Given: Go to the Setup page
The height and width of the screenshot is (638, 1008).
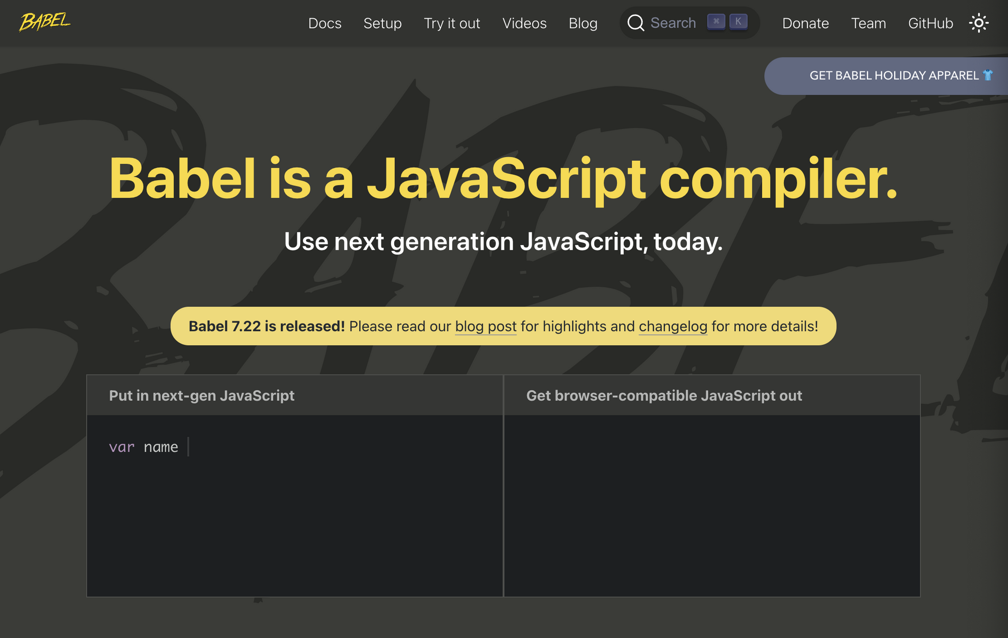Looking at the screenshot, I should click(383, 23).
